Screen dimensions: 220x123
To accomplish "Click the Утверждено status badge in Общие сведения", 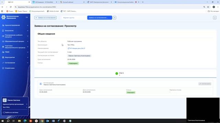I will 73,64.
